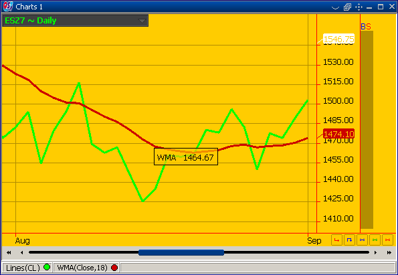Click the blue horizontal scrollbar thumb

pos(181,252)
